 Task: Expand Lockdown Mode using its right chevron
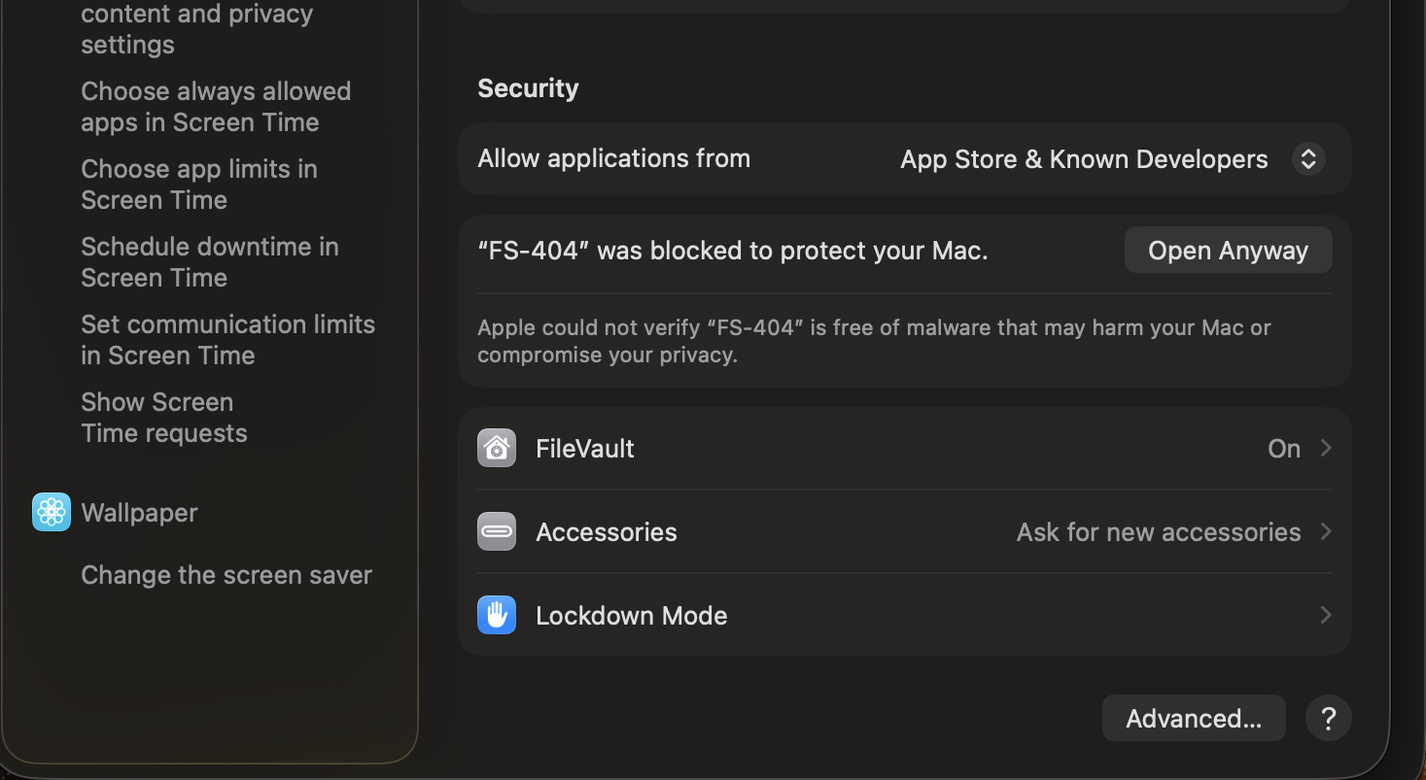tap(1325, 615)
